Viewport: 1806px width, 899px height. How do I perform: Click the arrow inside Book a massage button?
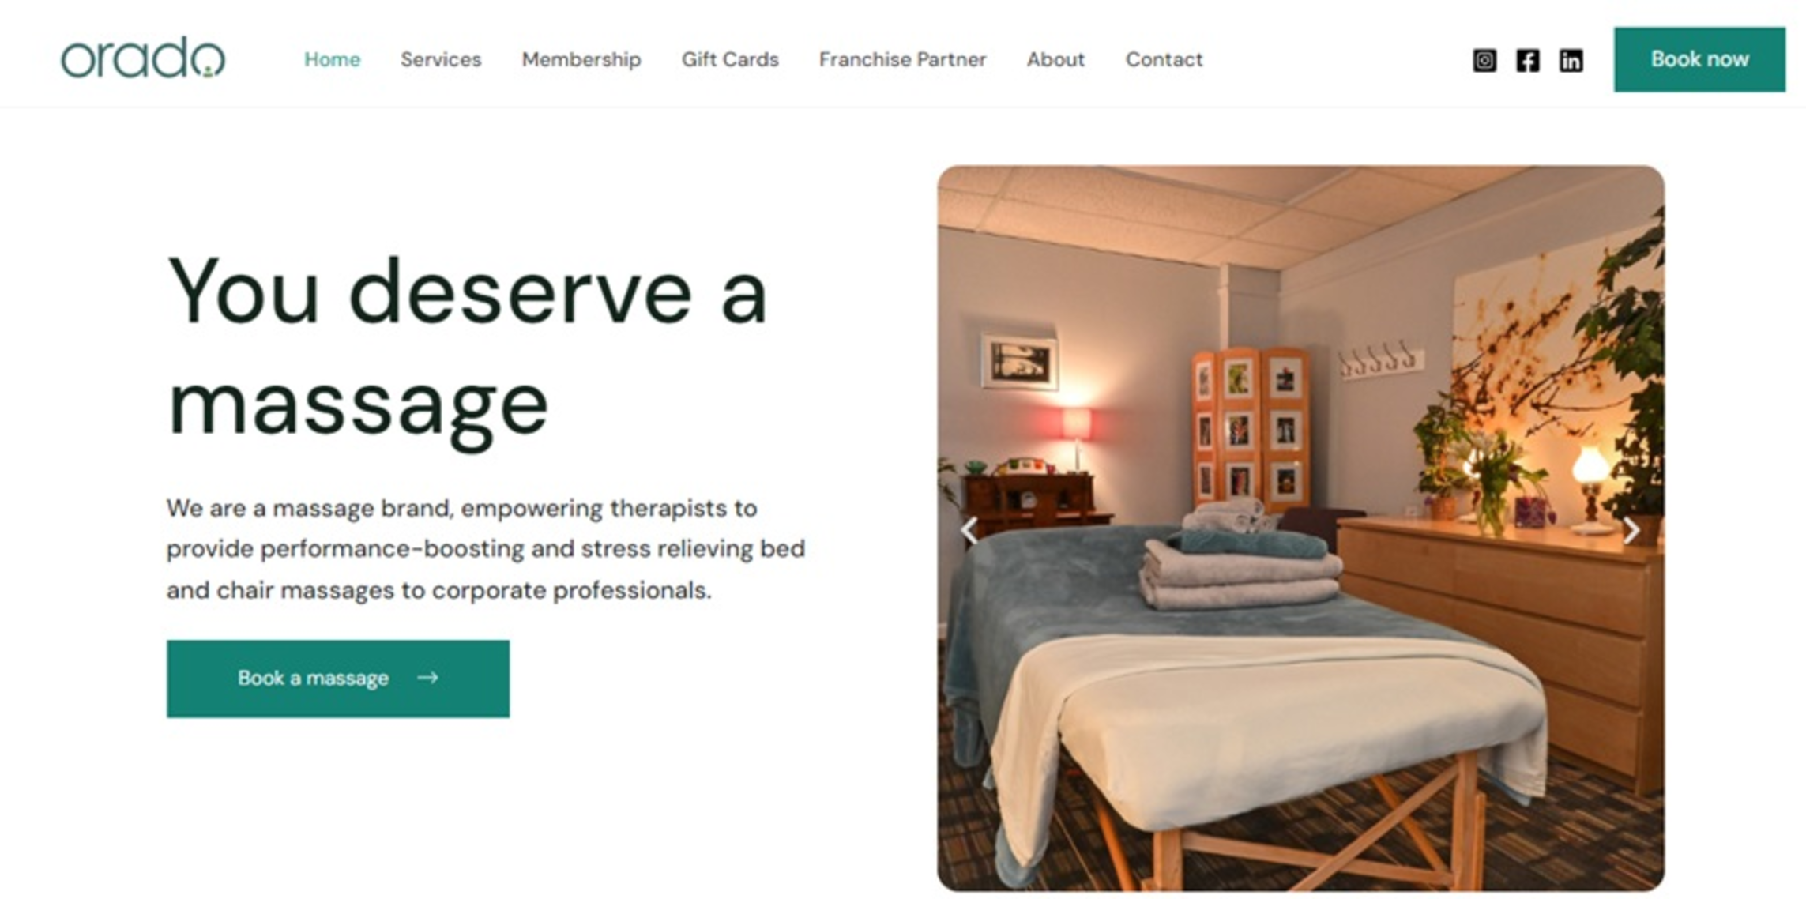point(427,678)
